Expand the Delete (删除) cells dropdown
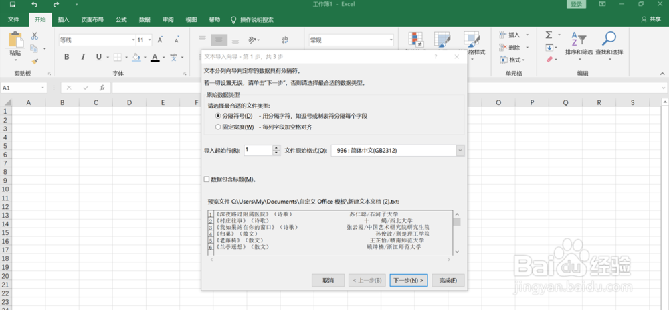The image size is (669, 310). tap(527, 48)
